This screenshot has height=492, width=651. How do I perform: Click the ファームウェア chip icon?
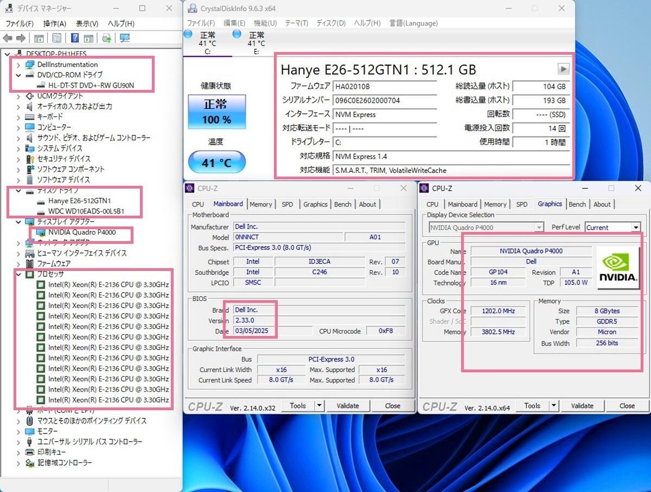(30, 263)
